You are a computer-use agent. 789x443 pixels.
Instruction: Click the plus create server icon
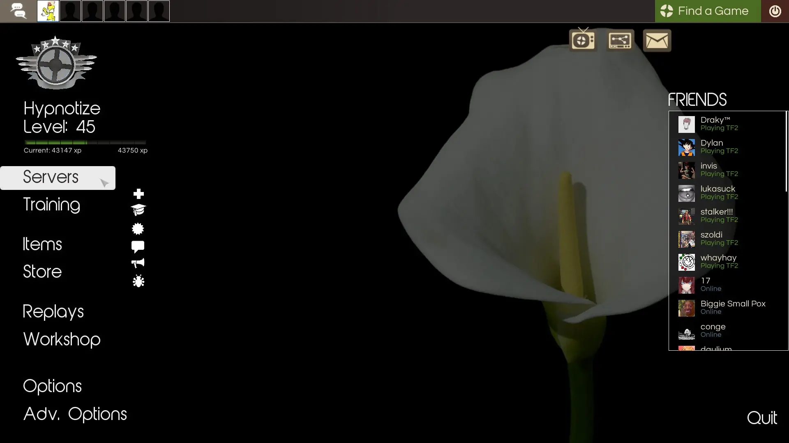click(x=138, y=194)
